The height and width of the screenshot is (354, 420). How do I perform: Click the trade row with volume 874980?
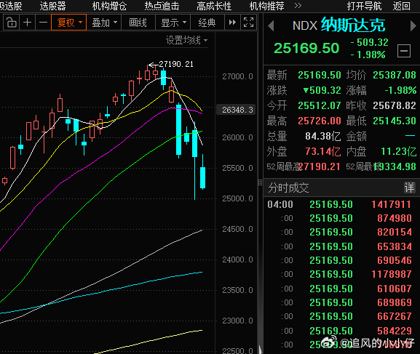(x=339, y=218)
